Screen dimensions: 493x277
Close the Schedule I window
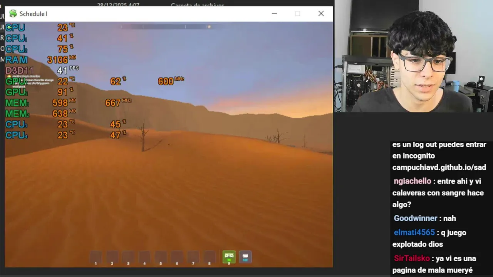tap(321, 13)
